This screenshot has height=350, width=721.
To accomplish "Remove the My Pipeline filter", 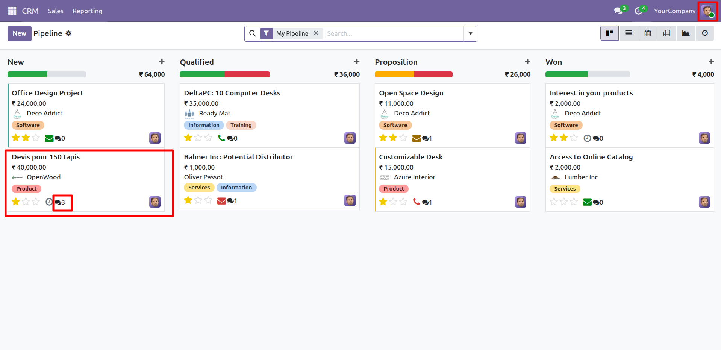I will [x=316, y=33].
